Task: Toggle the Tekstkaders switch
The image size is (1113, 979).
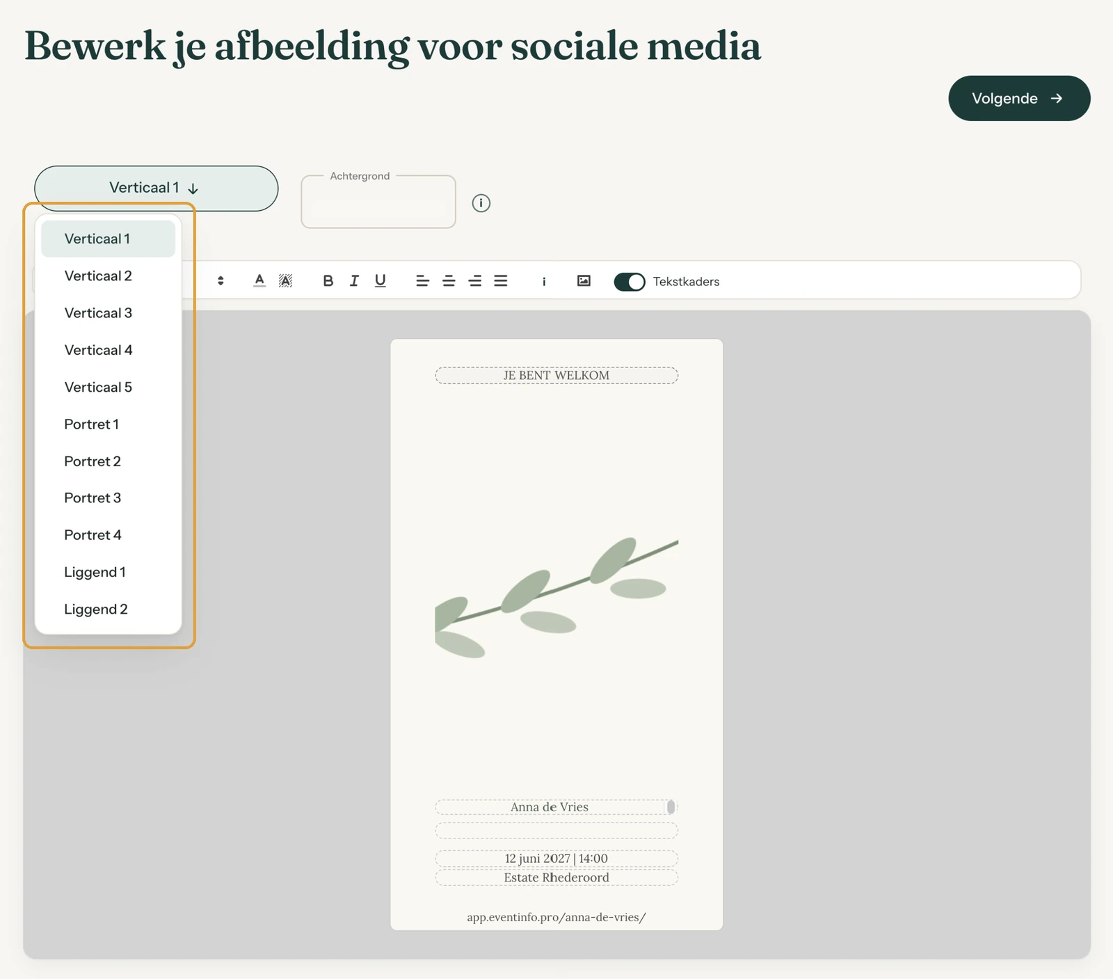Action: [630, 281]
